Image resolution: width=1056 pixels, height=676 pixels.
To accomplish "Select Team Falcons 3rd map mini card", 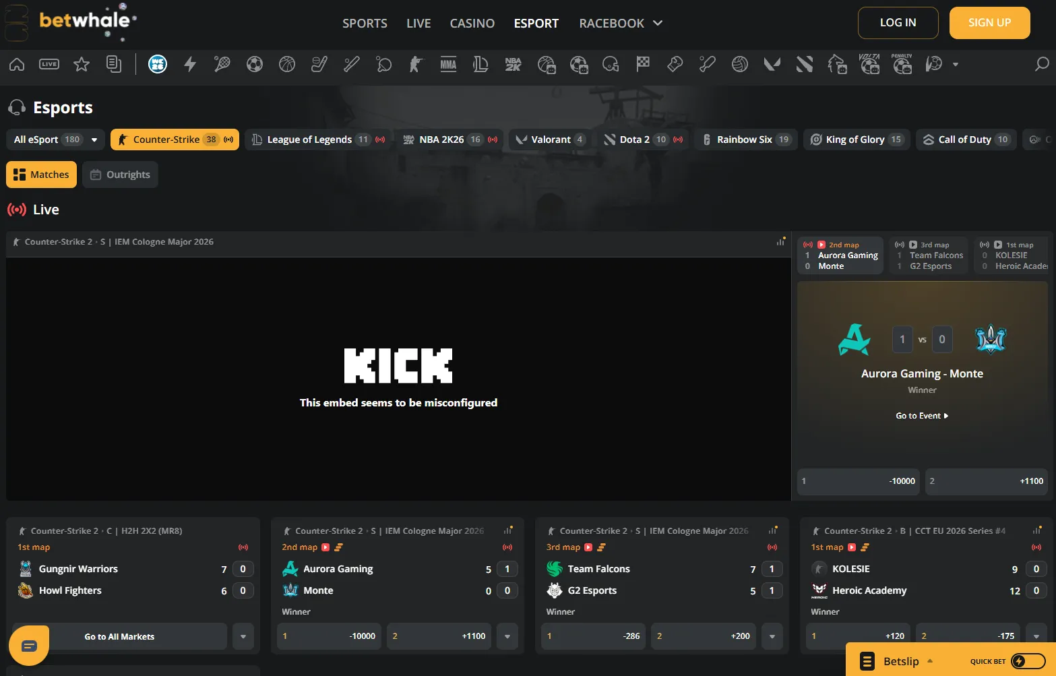I will (929, 255).
